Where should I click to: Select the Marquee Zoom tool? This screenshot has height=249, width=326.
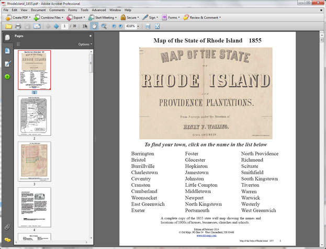[104, 26]
